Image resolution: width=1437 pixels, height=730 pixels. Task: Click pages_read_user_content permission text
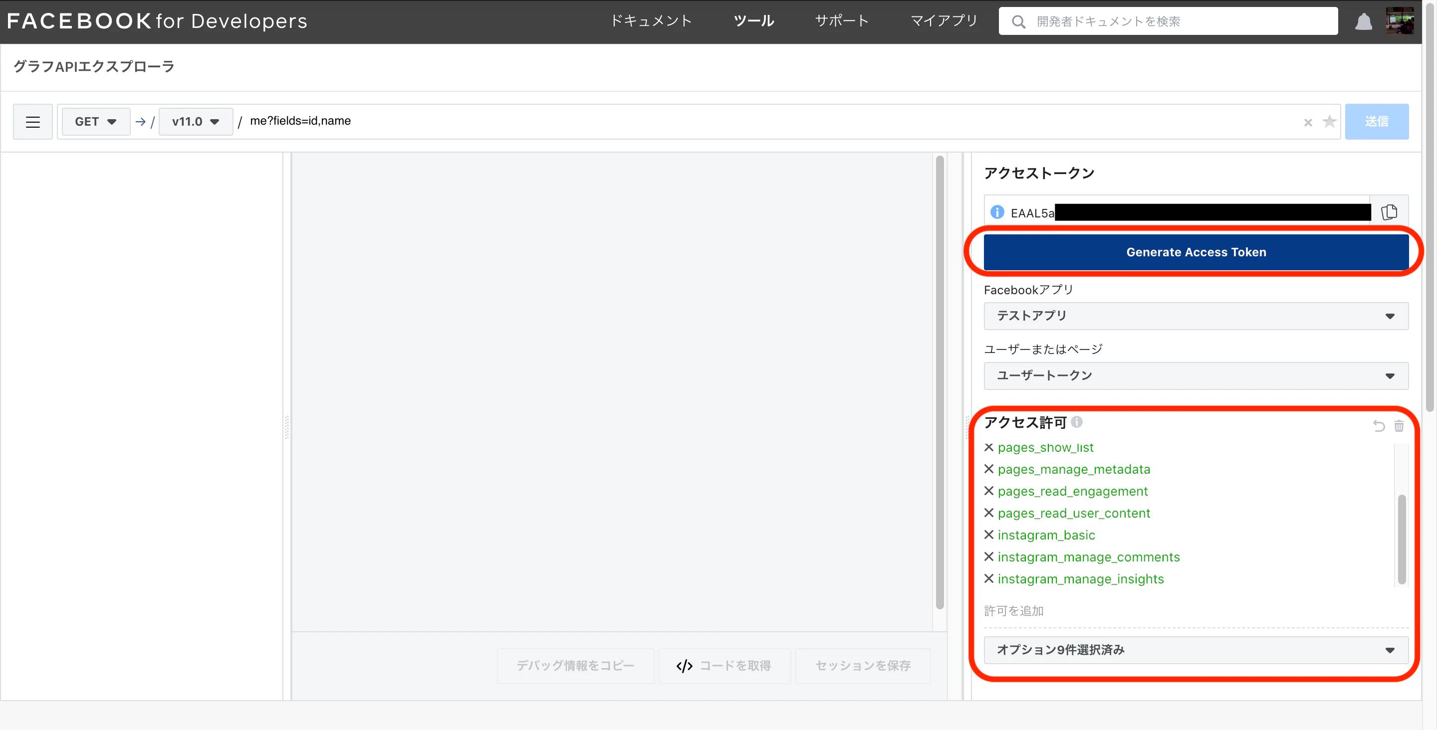coord(1074,513)
